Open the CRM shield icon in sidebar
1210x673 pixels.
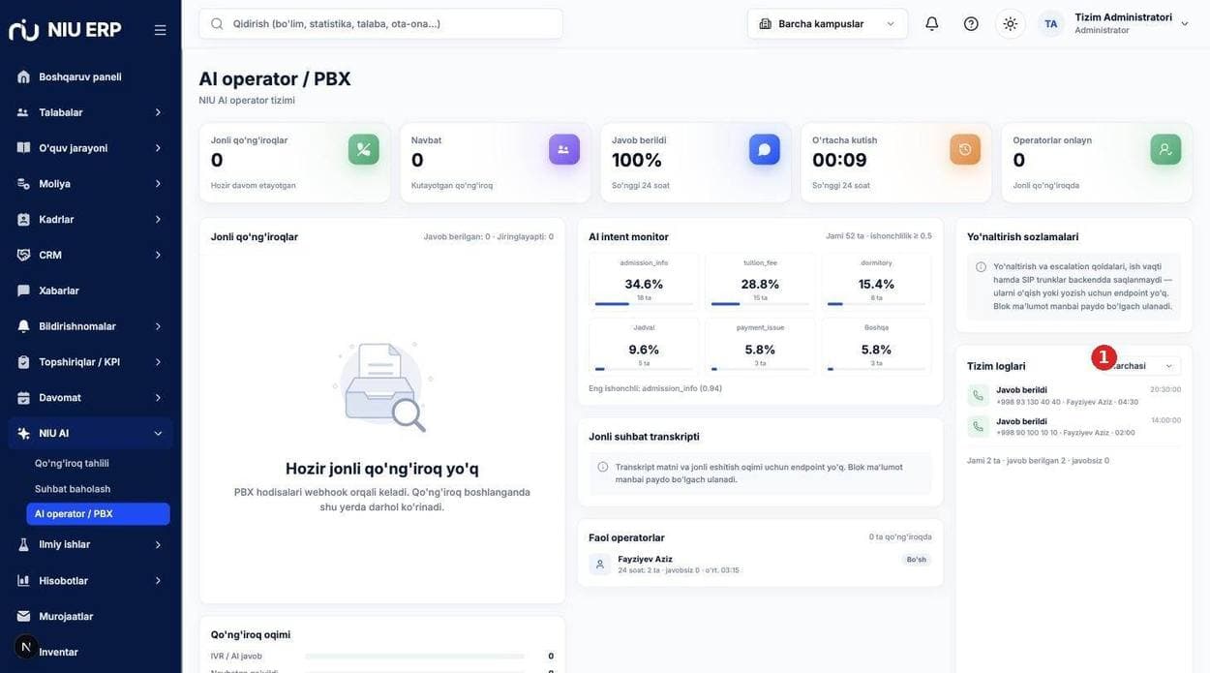tap(23, 255)
